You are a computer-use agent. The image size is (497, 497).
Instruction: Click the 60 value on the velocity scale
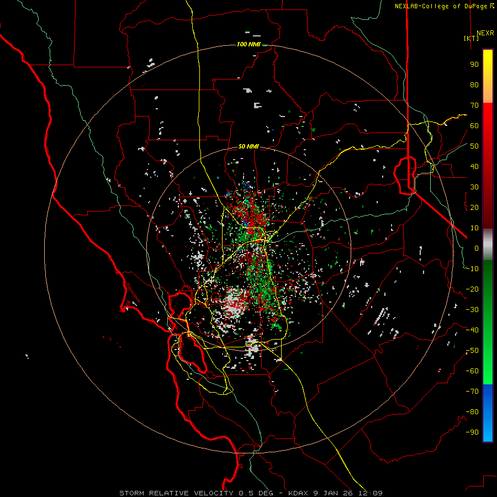(x=474, y=126)
